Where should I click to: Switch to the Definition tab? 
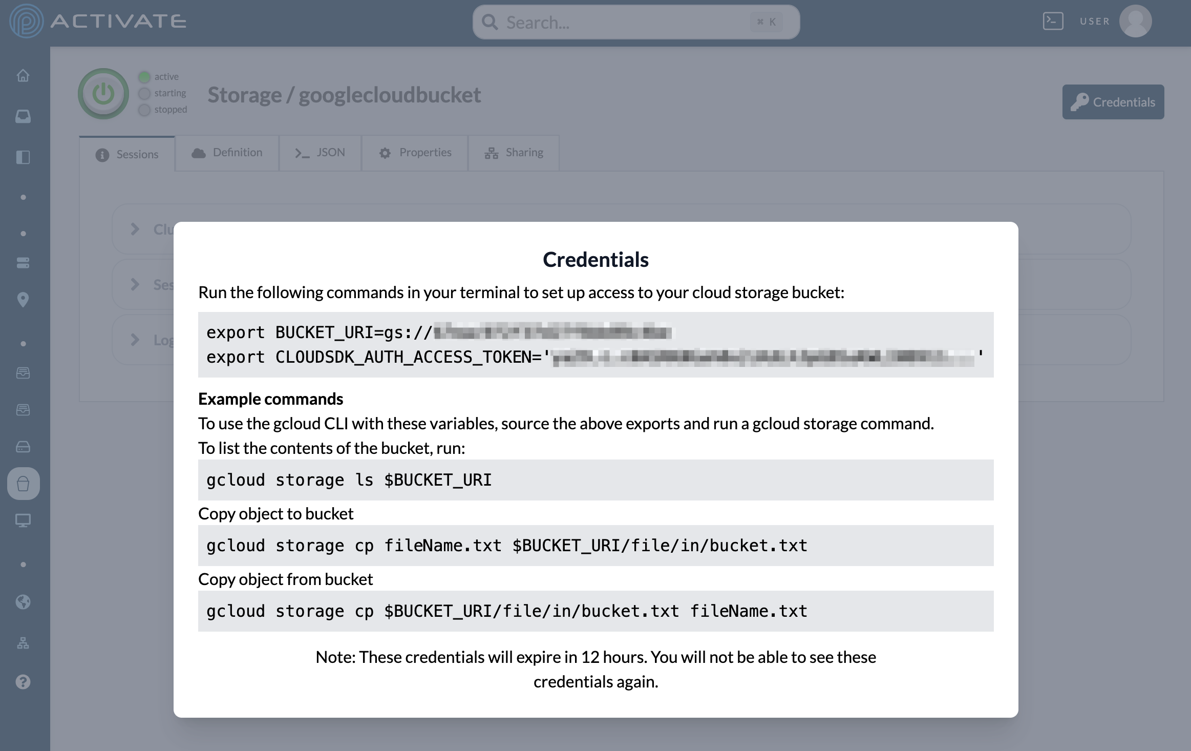coord(227,153)
